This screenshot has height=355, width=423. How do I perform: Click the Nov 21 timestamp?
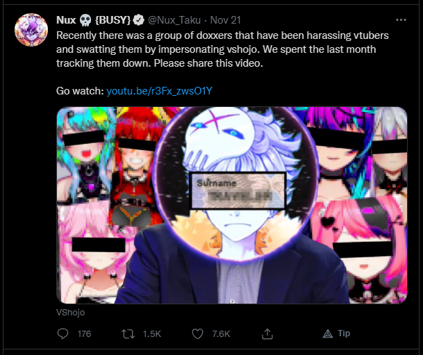click(x=225, y=20)
